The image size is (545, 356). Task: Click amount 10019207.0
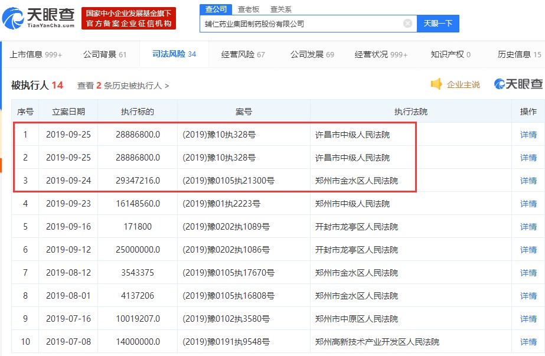tap(138, 318)
